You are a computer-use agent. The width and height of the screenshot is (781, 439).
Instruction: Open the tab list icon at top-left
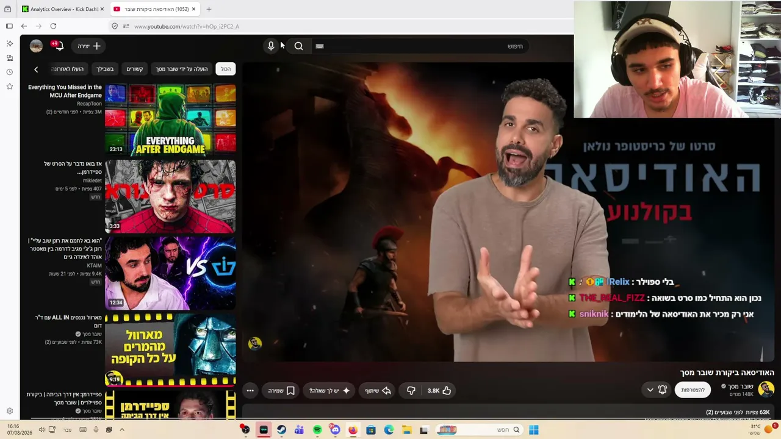pyautogui.click(x=7, y=9)
